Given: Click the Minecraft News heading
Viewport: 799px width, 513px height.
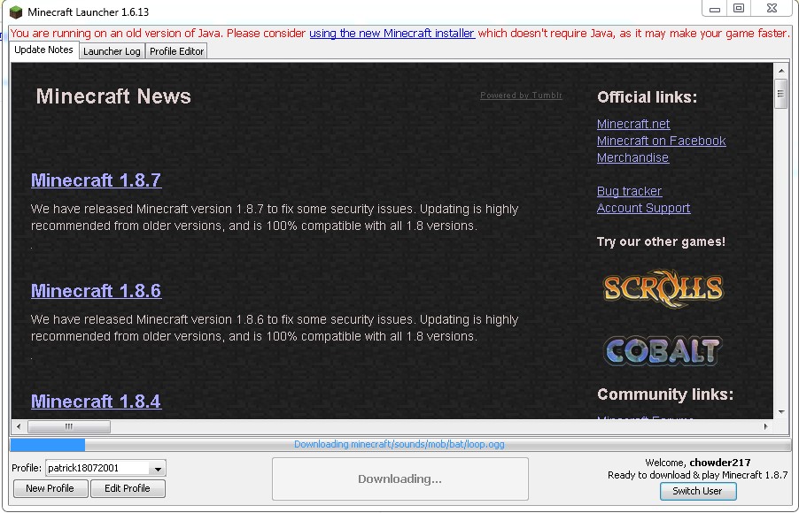Looking at the screenshot, I should pyautogui.click(x=113, y=96).
